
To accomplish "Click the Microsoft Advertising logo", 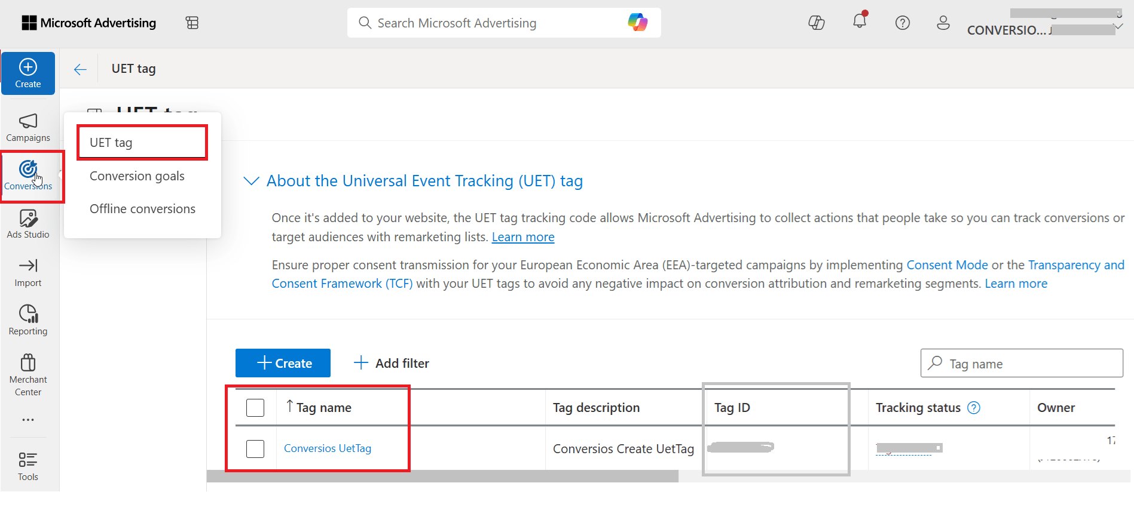I will [89, 23].
